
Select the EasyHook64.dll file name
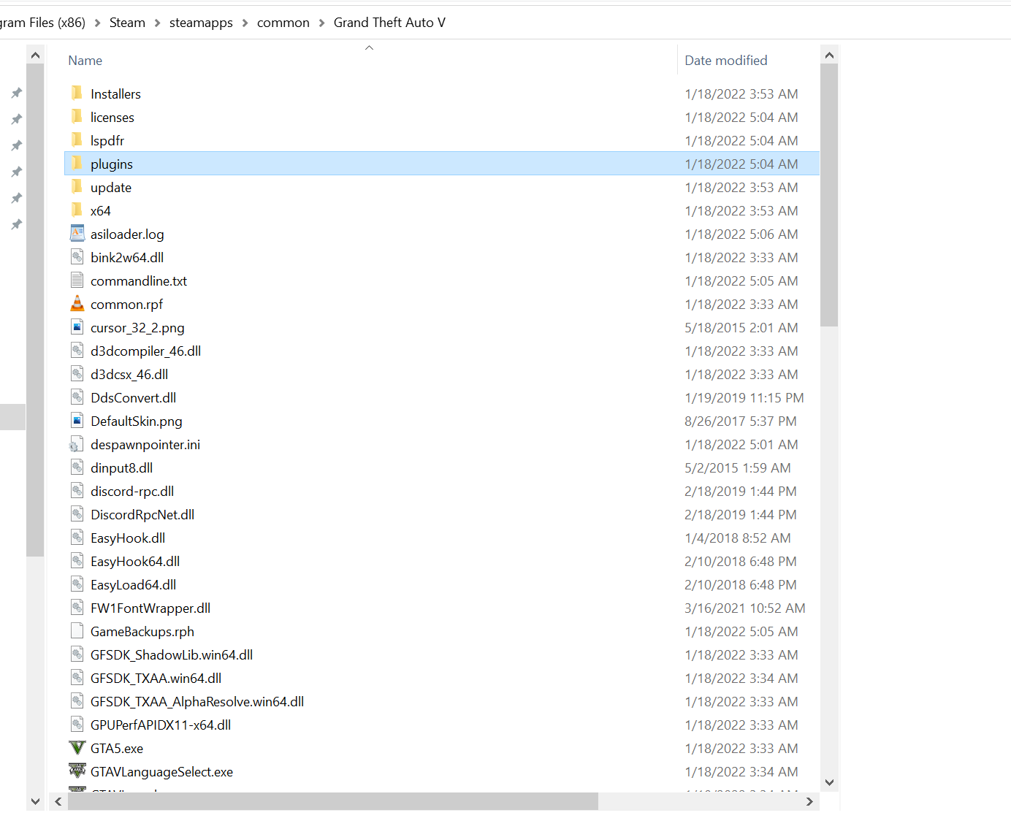(135, 561)
